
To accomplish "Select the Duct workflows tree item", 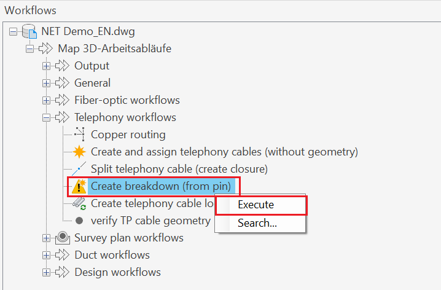I will click(x=112, y=255).
